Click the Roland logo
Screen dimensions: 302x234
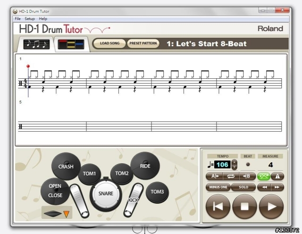(270, 29)
